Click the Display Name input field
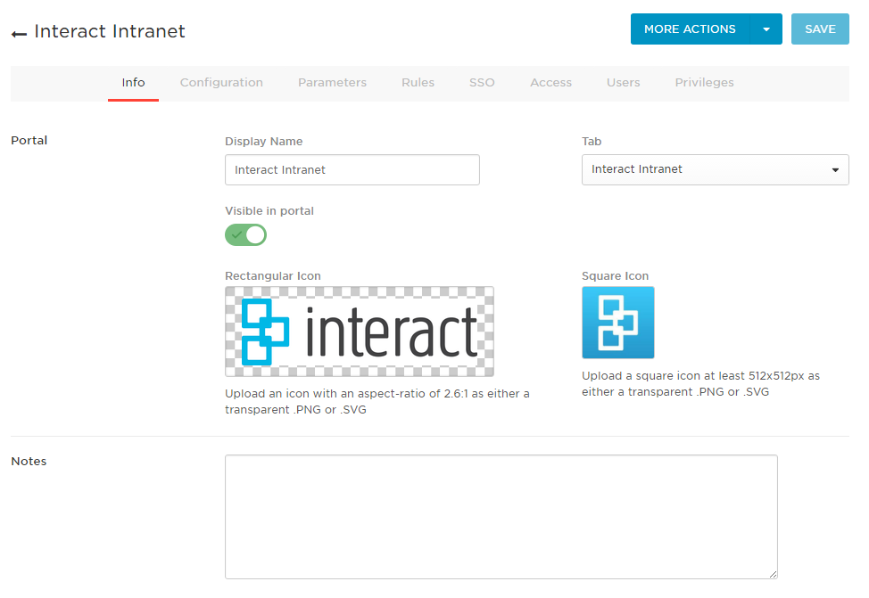869x598 pixels. [x=352, y=170]
